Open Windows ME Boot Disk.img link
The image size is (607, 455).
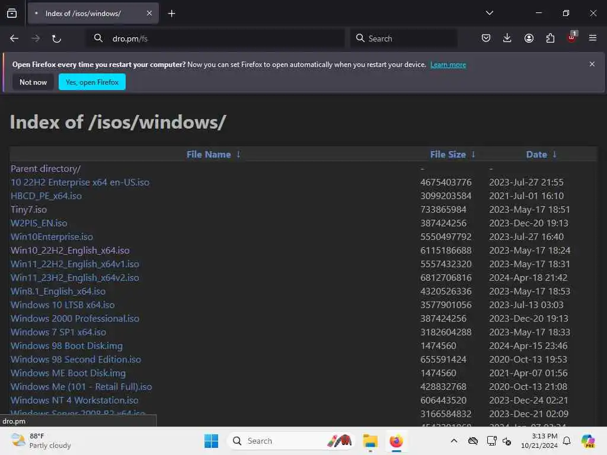click(x=68, y=373)
